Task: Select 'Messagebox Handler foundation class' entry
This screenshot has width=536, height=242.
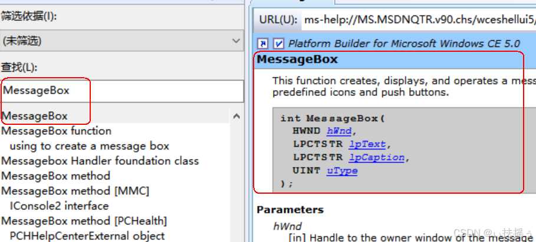Action: (x=100, y=161)
